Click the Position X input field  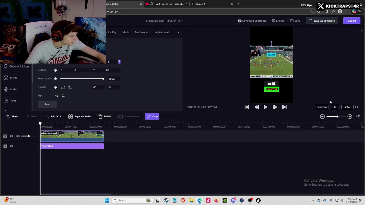click(75, 70)
